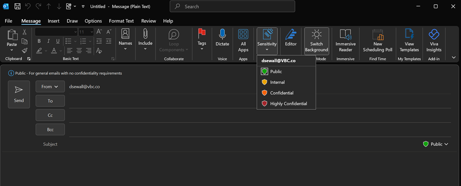Open the Public sensitivity dropdown near Subject

pos(435,144)
